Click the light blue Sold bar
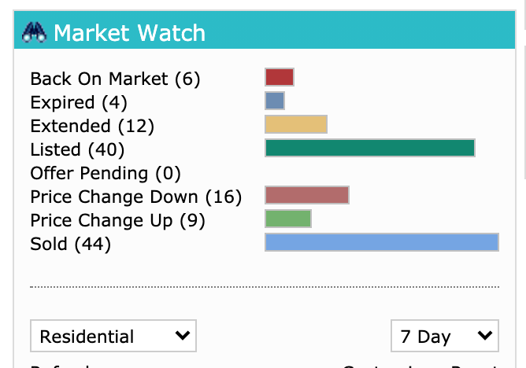The image size is (526, 368). 382,242
